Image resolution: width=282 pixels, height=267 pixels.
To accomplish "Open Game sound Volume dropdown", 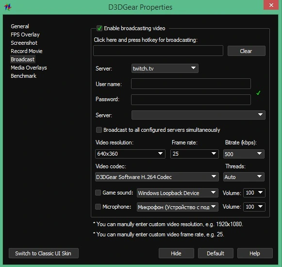I will pos(254,193).
